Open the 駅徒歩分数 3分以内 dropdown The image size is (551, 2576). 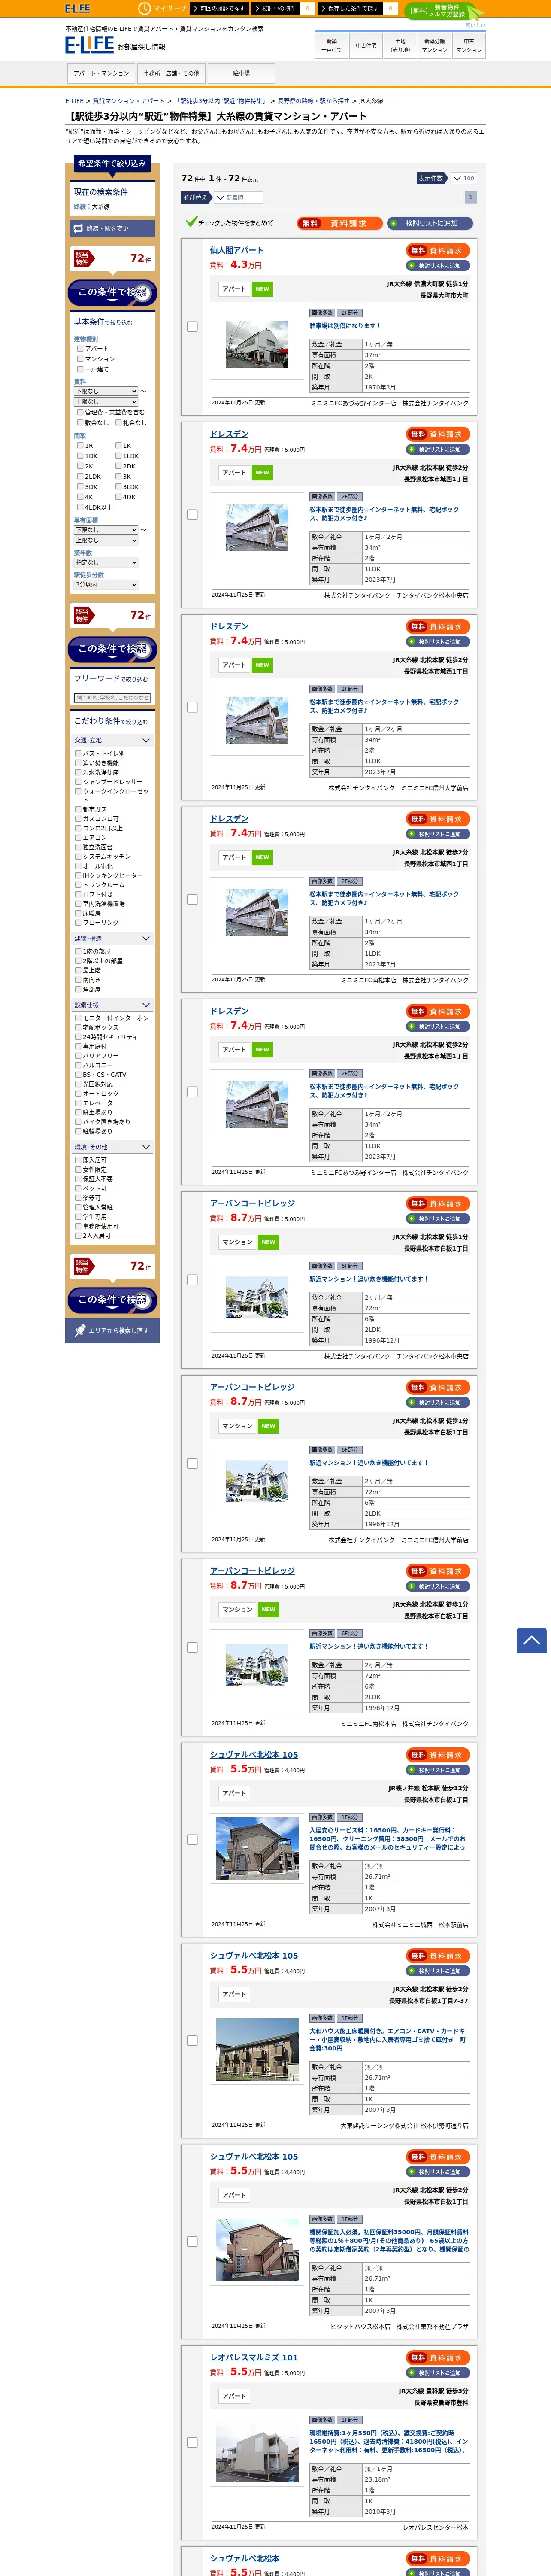tap(106, 585)
